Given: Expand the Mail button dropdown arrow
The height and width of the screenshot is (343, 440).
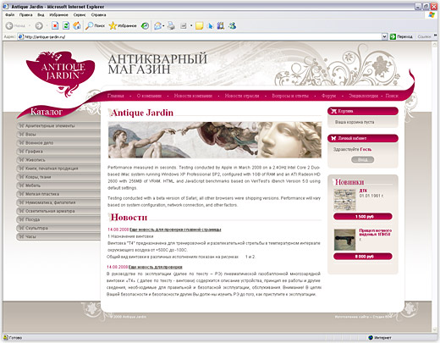Looking at the screenshot, I should pyautogui.click(x=163, y=26).
